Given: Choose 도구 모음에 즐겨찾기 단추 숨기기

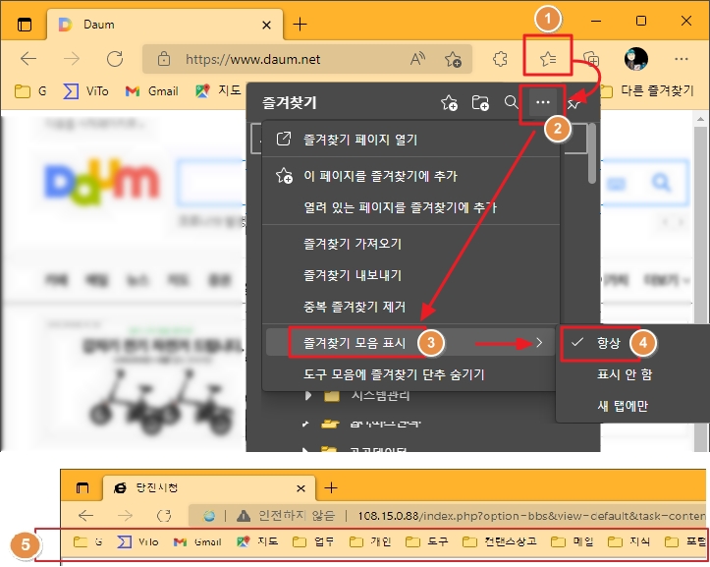Looking at the screenshot, I should pyautogui.click(x=410, y=374).
